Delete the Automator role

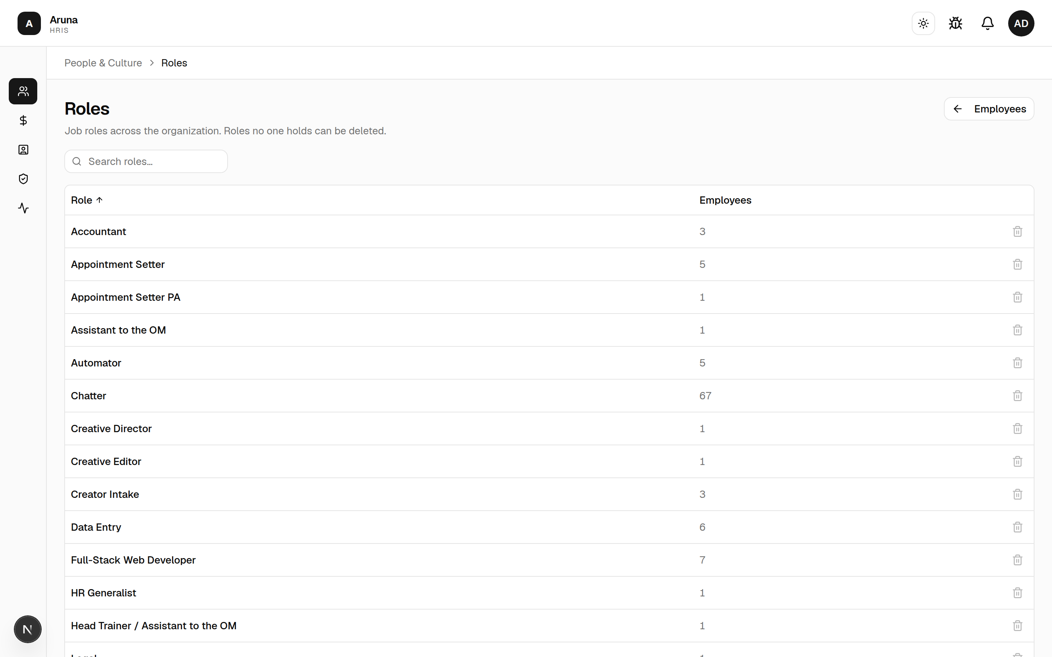pos(1017,363)
